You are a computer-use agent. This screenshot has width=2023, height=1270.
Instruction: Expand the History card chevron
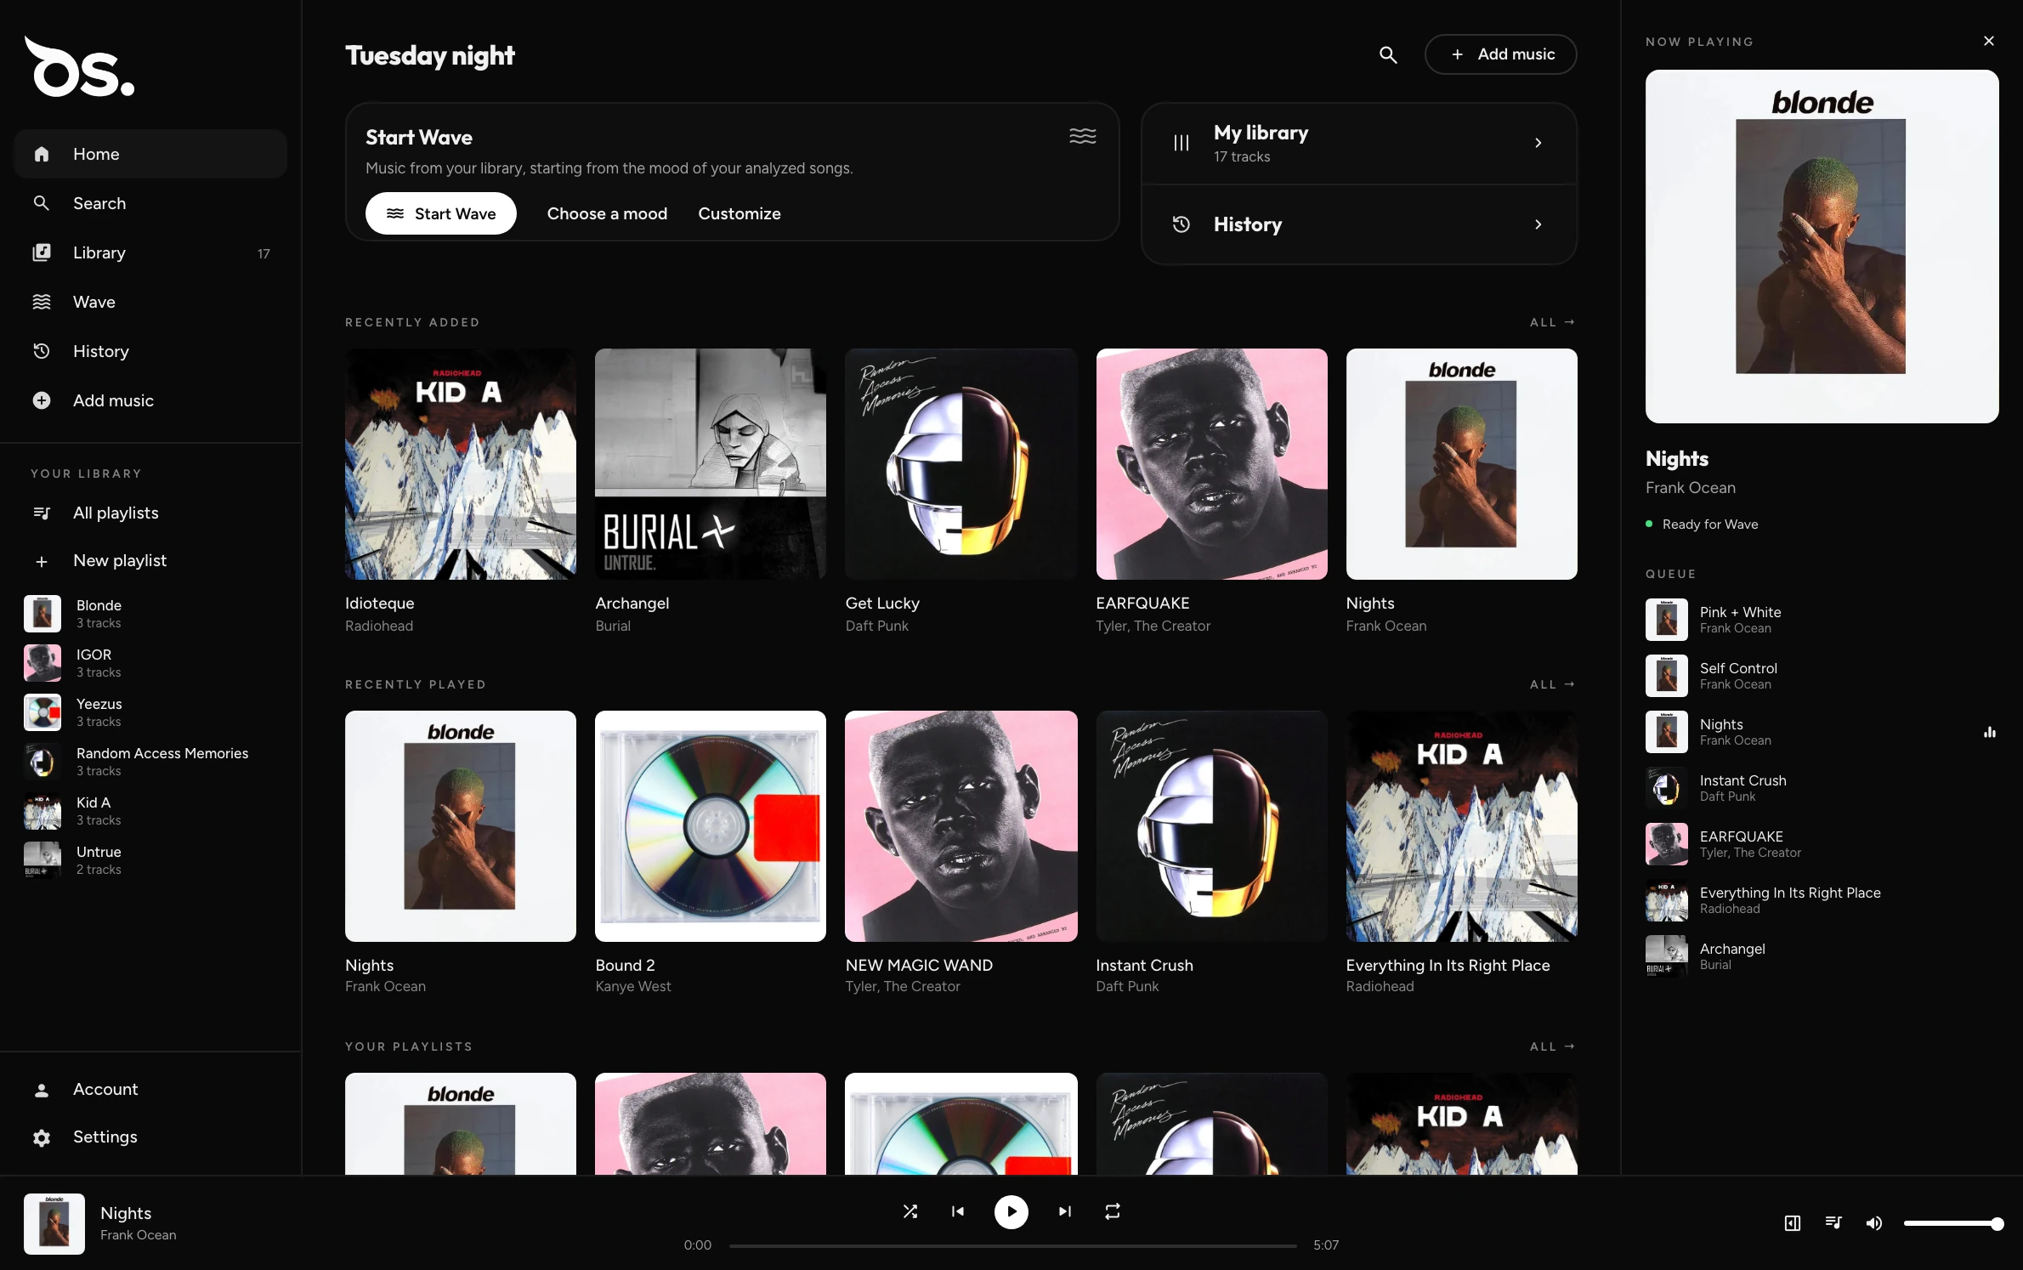pos(1538,224)
